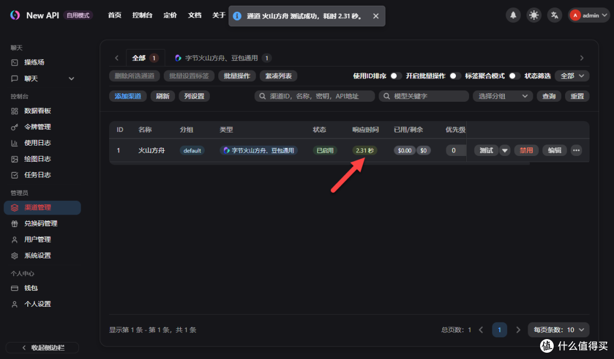Toggle the 标签聚合模式 switch
Viewport: 614px width, 359px height.
[x=514, y=76]
